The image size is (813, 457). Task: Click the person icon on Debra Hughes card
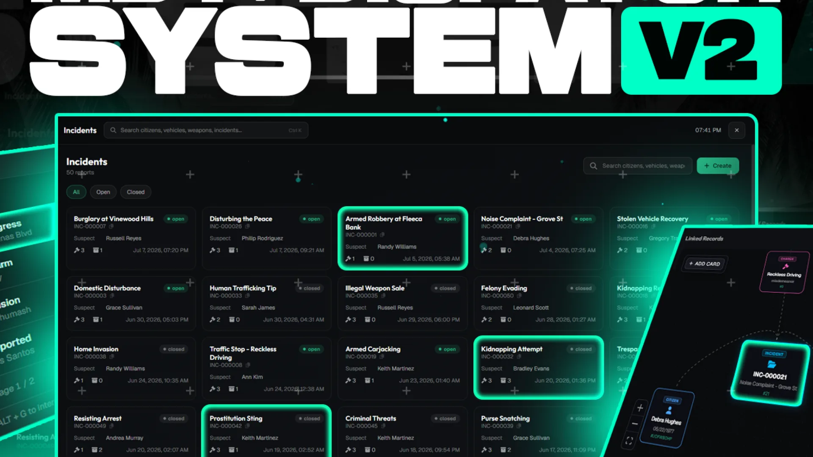coord(669,410)
